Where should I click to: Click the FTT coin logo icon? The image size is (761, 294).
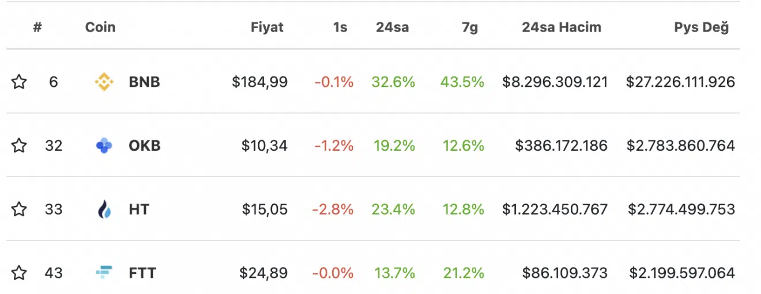coord(104,273)
